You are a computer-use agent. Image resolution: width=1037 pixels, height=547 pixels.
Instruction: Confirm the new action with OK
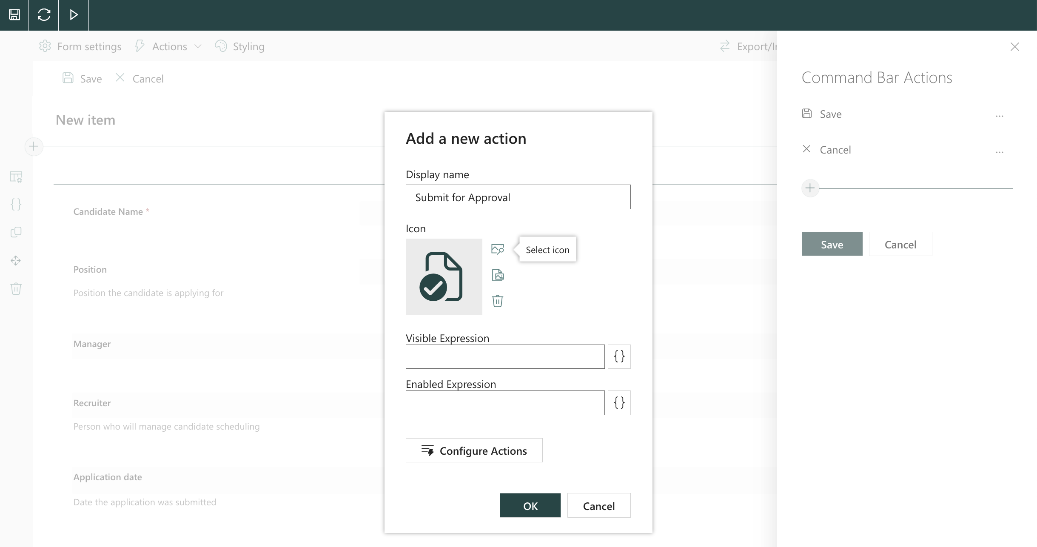tap(530, 505)
